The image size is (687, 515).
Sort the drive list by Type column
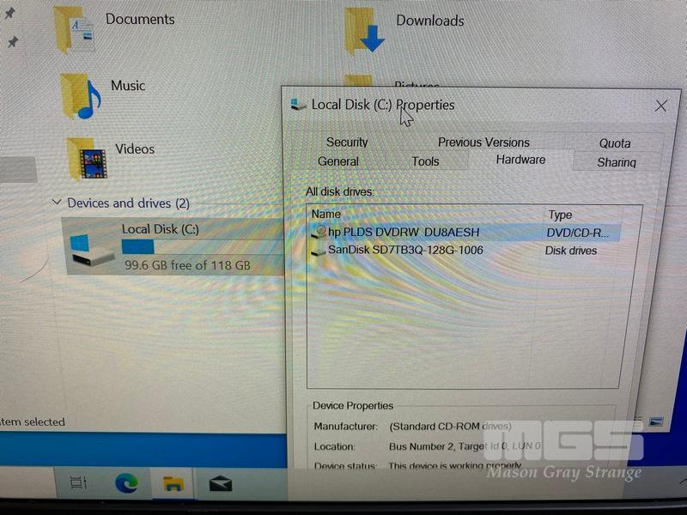(560, 215)
